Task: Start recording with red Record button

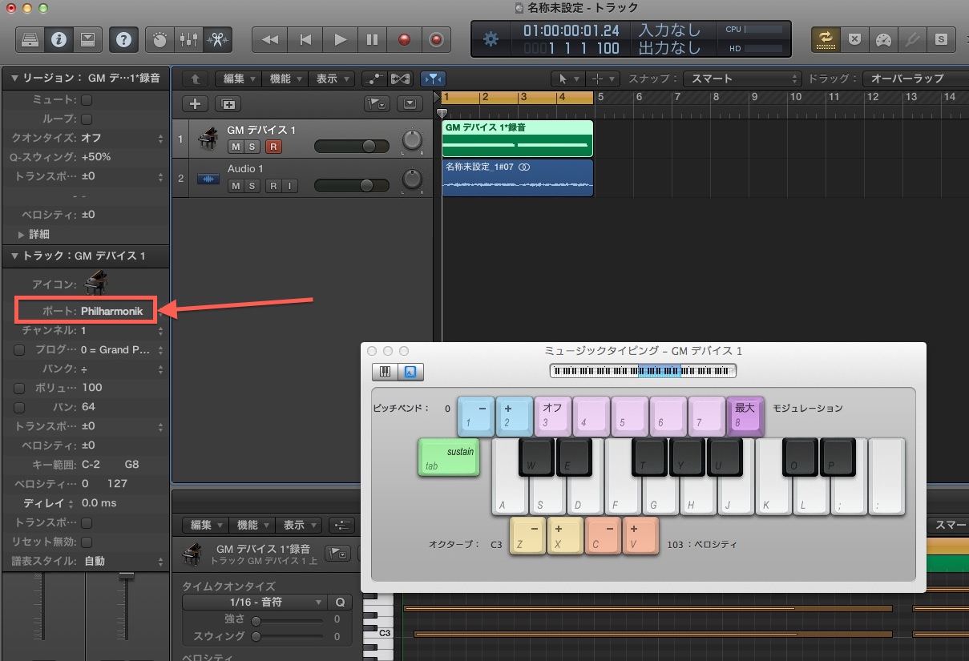Action: tap(405, 38)
